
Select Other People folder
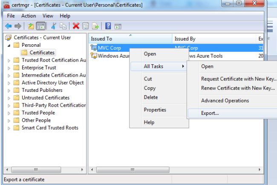36,120
